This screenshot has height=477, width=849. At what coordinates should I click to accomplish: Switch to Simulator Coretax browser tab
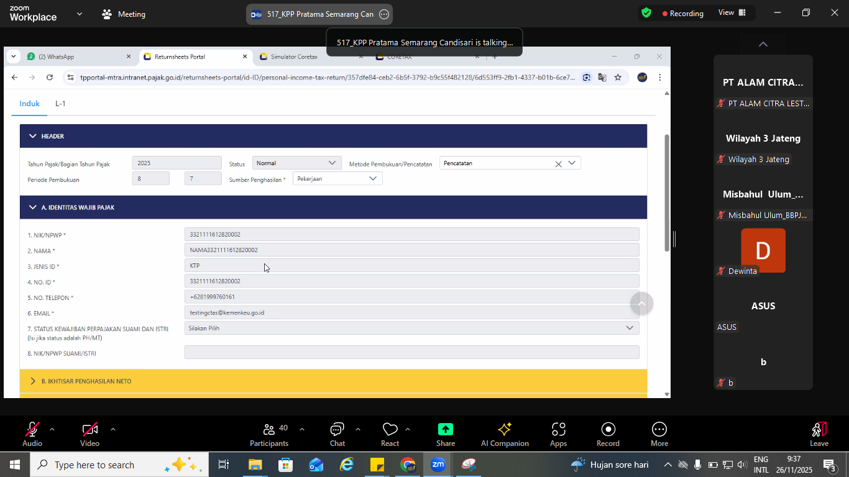tap(294, 57)
